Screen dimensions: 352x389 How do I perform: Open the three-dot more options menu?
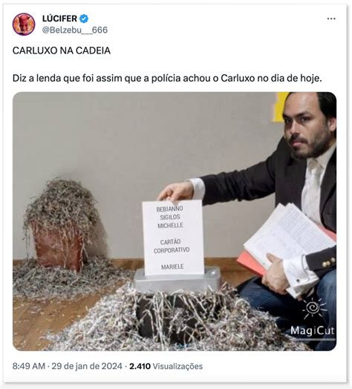[331, 19]
